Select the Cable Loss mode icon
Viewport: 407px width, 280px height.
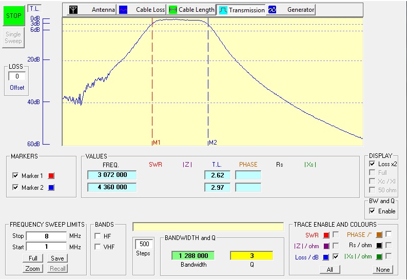[123, 10]
